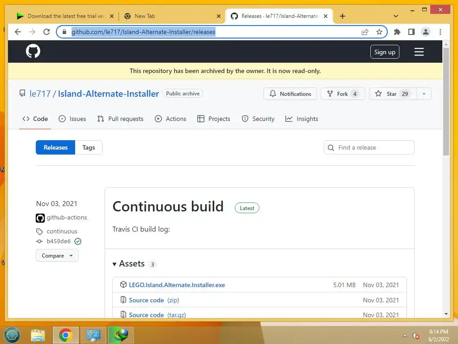Switch to the Tags view
This screenshot has height=344, width=458.
point(89,147)
